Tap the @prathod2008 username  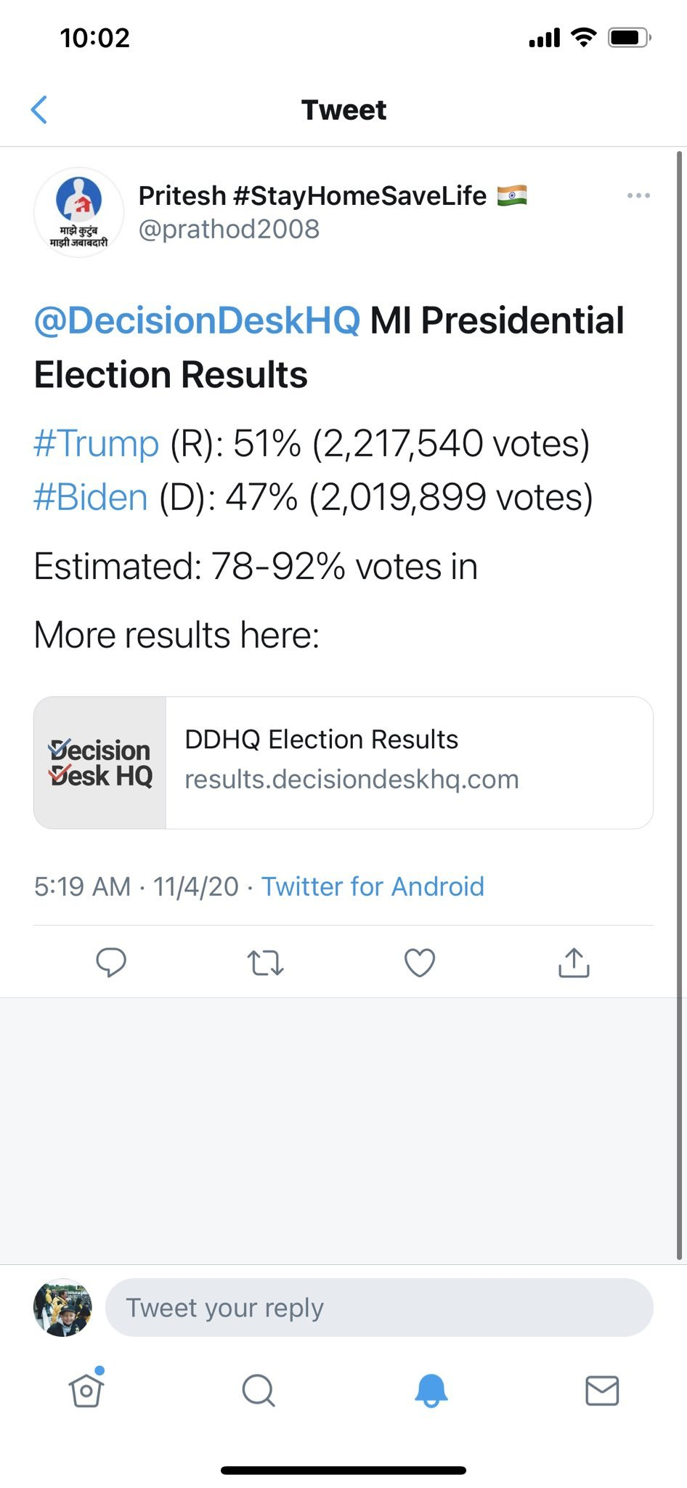point(229,229)
